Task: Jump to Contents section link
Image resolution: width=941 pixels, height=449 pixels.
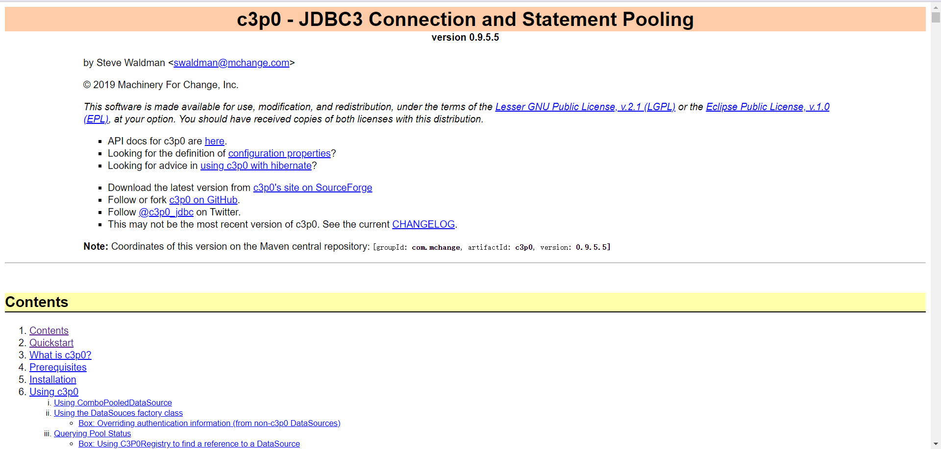Action: [49, 331]
